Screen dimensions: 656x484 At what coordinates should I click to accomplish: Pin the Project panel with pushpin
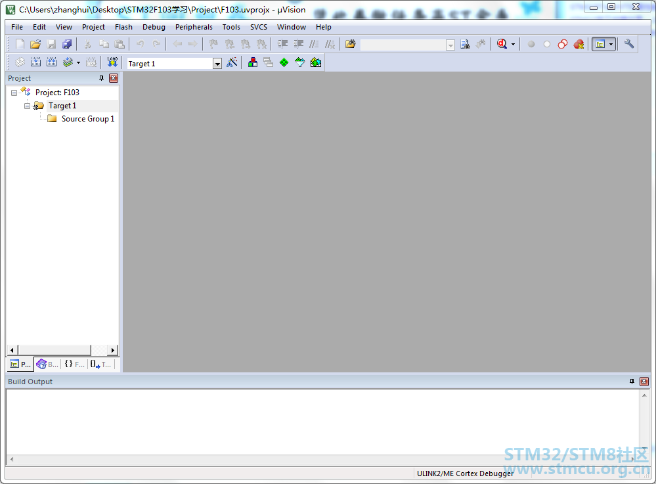coord(101,78)
